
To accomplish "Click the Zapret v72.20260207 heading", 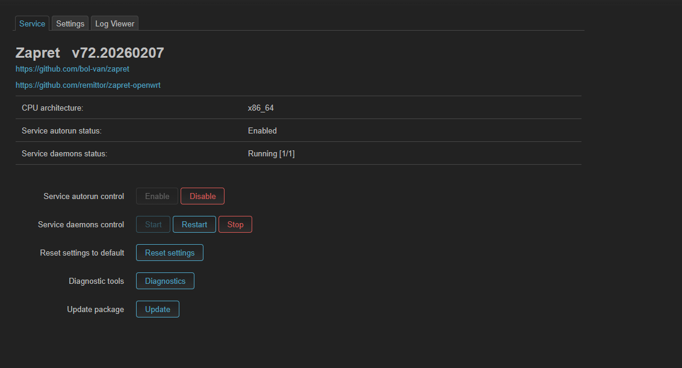I will [90, 52].
